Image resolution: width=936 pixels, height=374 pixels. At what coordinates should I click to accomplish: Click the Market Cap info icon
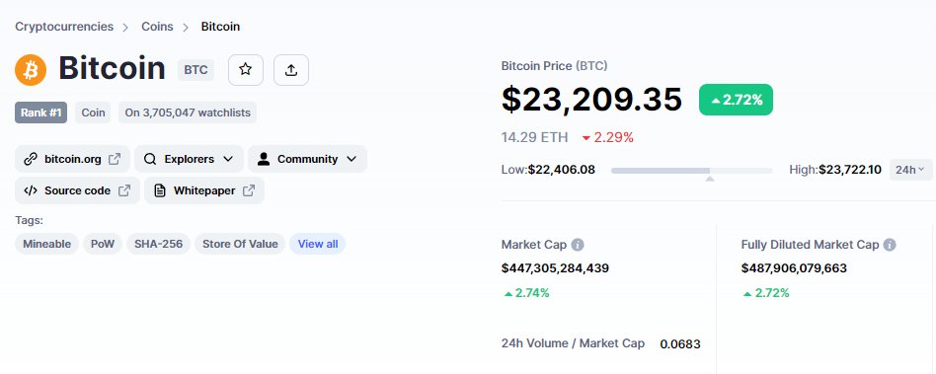pos(578,245)
